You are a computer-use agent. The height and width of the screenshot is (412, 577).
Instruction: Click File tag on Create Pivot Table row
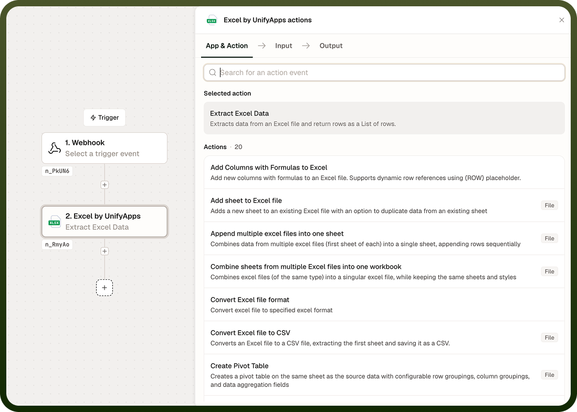coord(549,375)
